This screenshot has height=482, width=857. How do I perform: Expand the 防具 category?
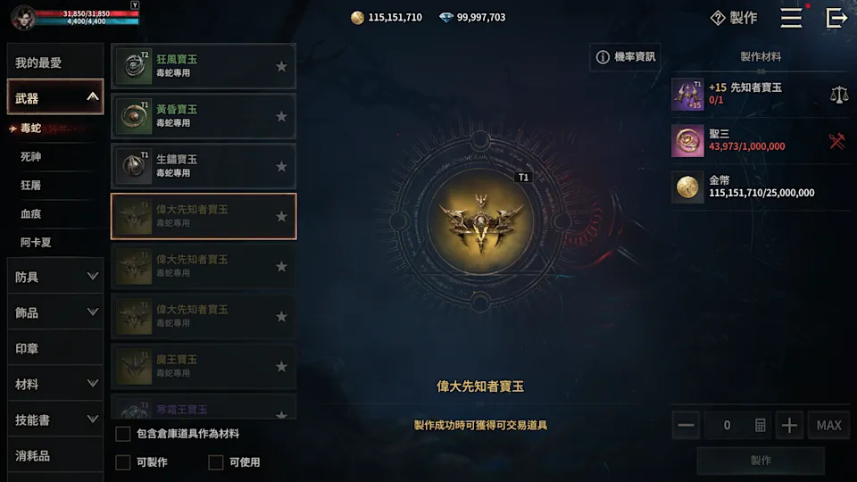click(x=55, y=277)
